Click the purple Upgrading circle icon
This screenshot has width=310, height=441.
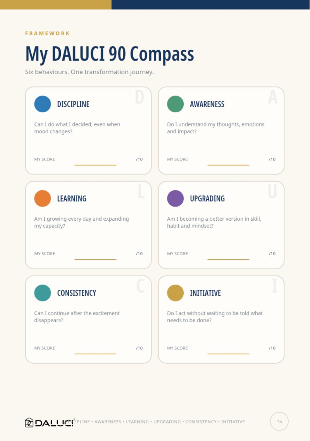pyautogui.click(x=175, y=199)
